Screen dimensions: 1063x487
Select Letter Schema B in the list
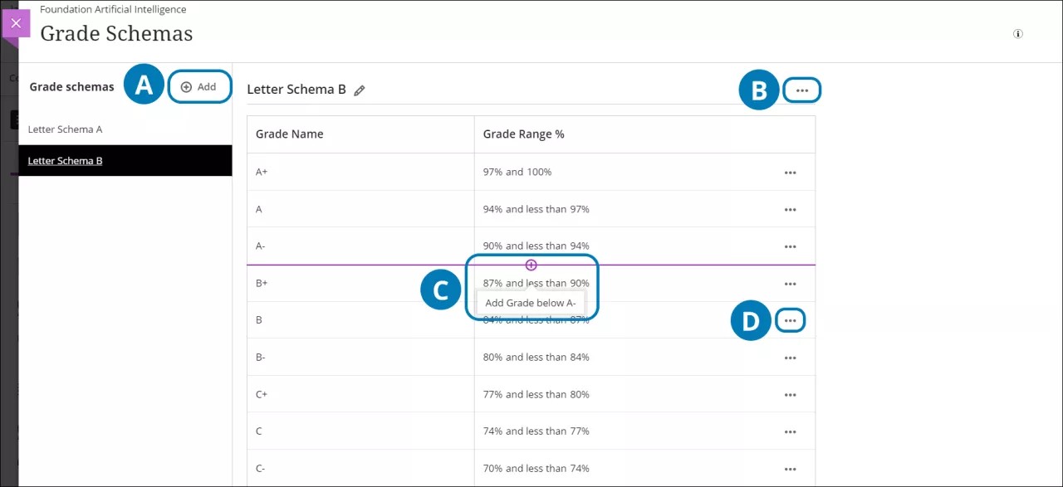[66, 161]
